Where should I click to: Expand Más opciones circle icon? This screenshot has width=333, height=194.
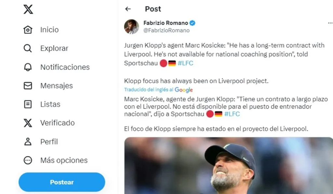[28, 160]
